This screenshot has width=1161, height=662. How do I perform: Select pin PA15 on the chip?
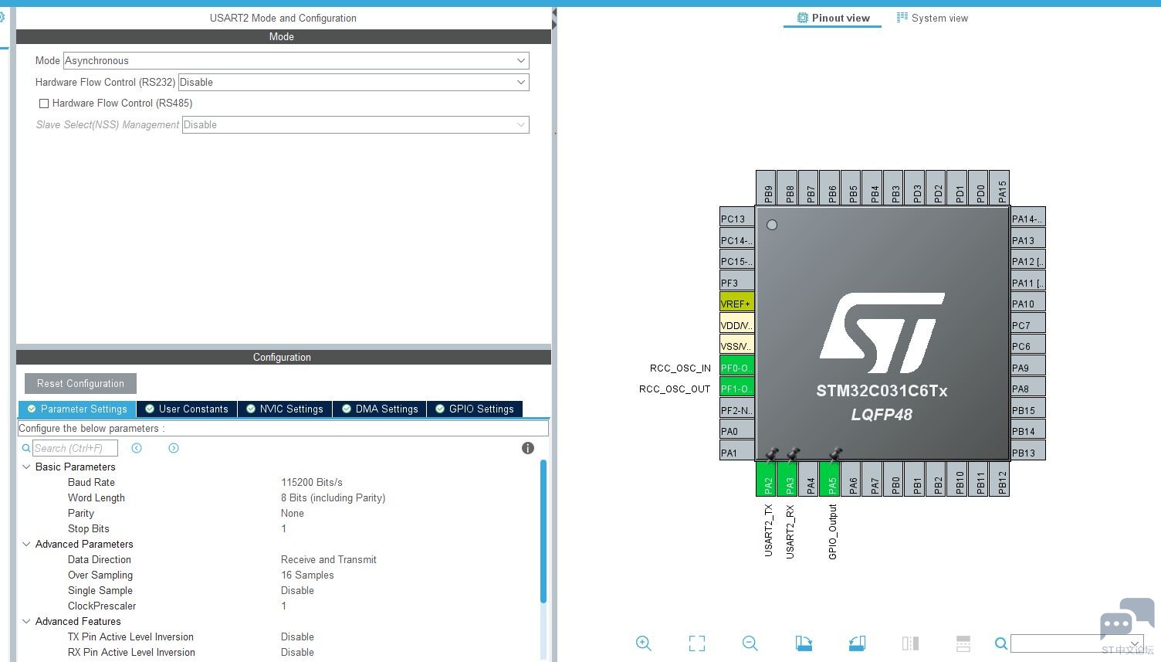tap(1000, 188)
